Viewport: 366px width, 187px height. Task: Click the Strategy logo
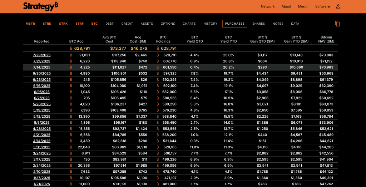[41, 6]
